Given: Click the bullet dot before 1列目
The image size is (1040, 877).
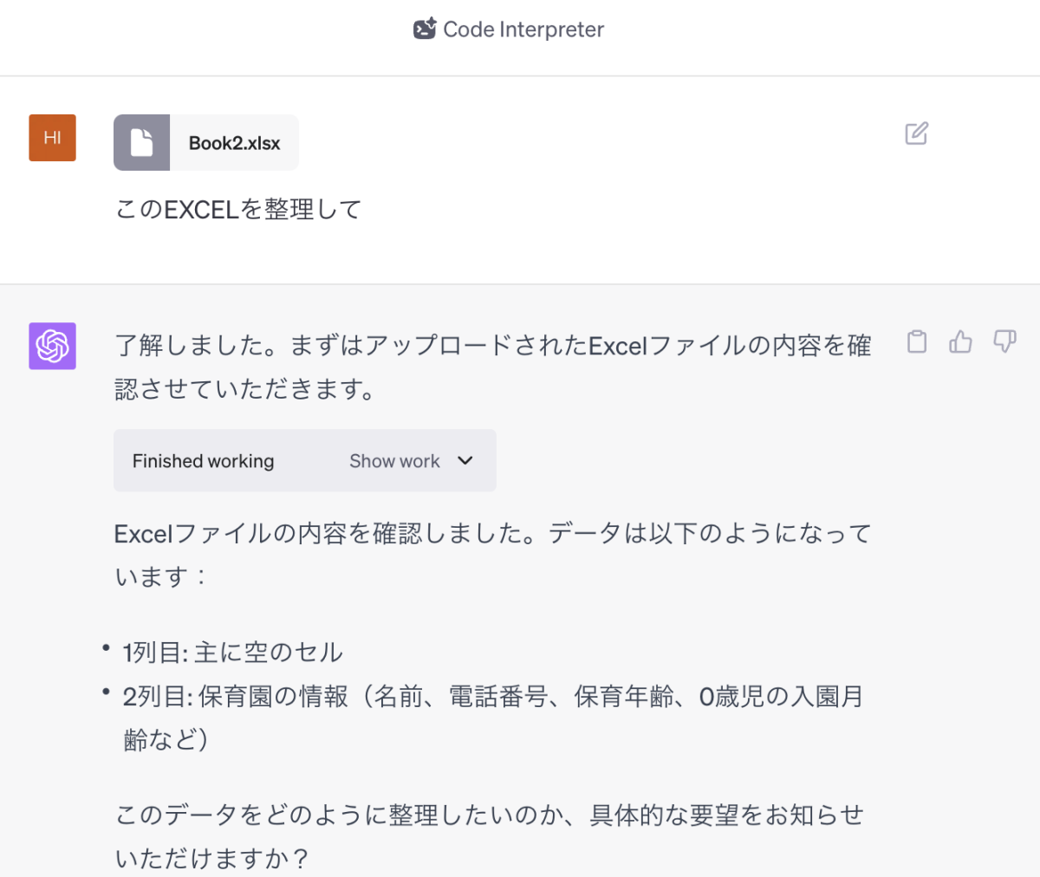Looking at the screenshot, I should [x=106, y=648].
